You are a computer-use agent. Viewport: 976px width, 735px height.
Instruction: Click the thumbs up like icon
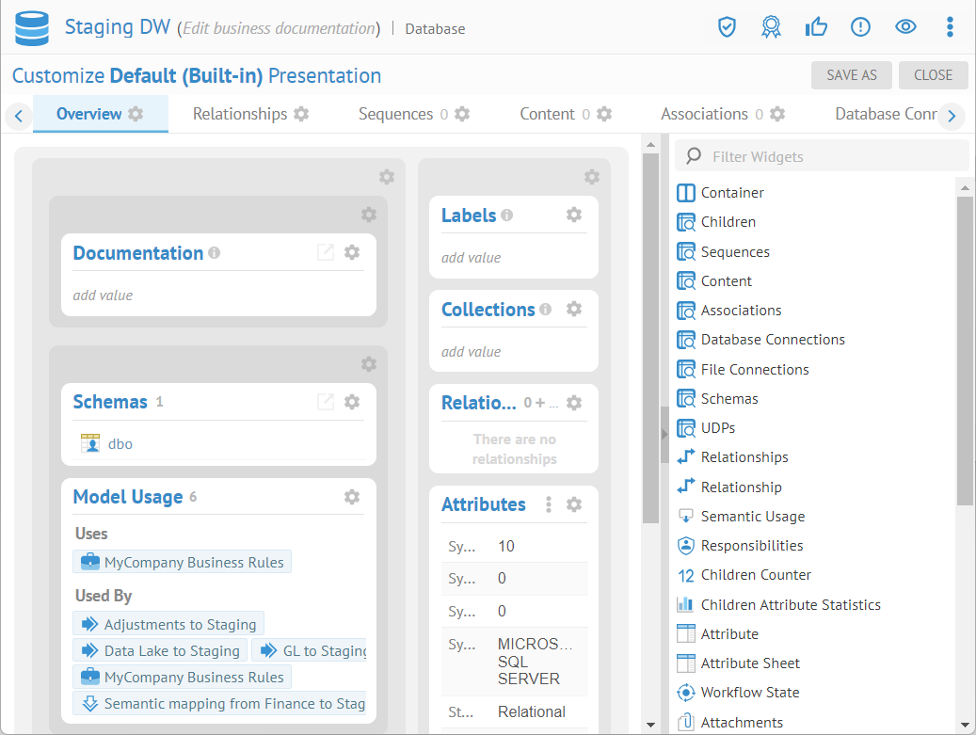(x=815, y=27)
